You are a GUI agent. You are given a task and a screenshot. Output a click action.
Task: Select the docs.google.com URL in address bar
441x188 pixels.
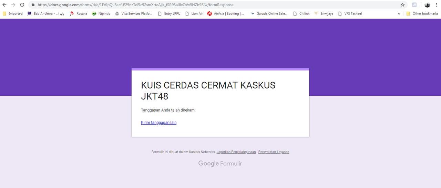coord(135,5)
